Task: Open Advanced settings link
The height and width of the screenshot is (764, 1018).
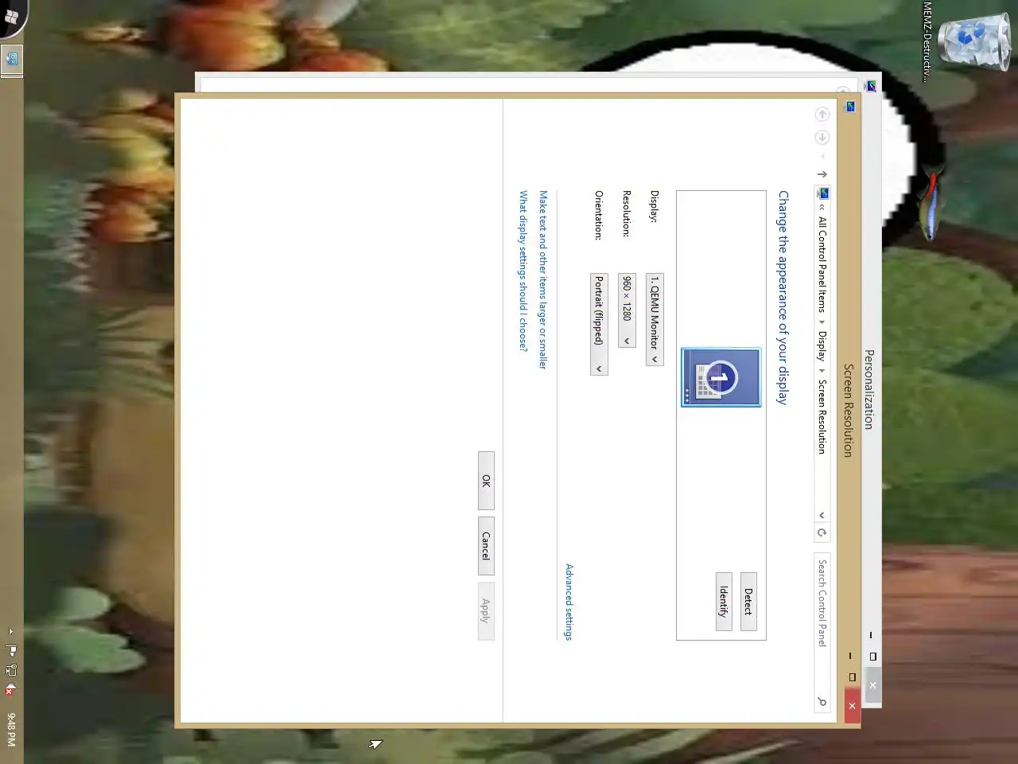Action: pos(569,602)
